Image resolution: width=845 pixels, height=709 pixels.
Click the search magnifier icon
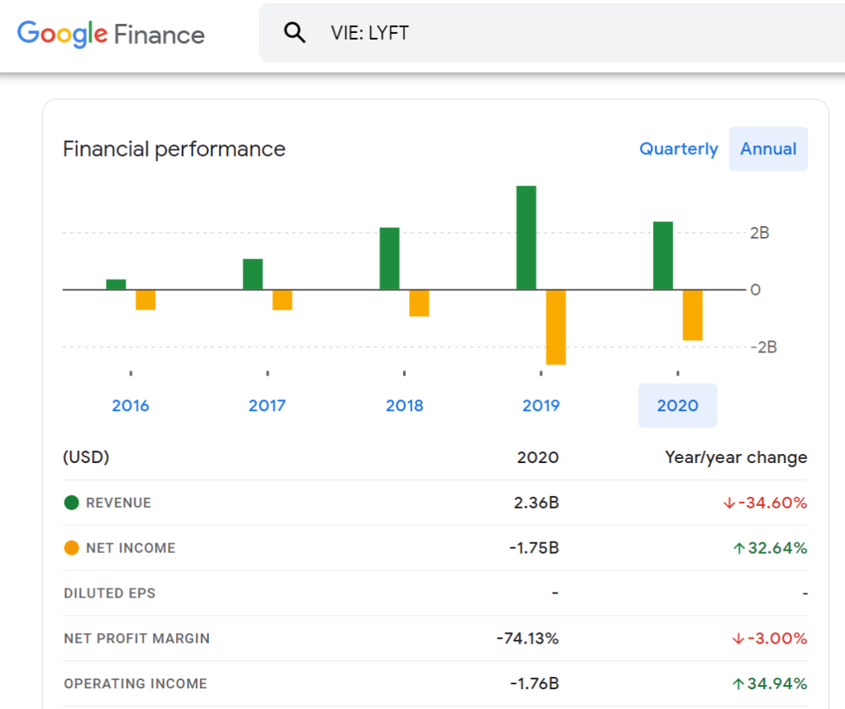coord(294,33)
